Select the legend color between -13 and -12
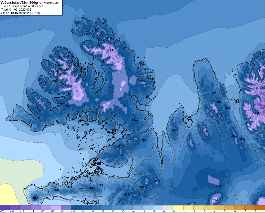Image resolution: width=265 pixels, height=213 pixels. pyautogui.click(x=46, y=208)
